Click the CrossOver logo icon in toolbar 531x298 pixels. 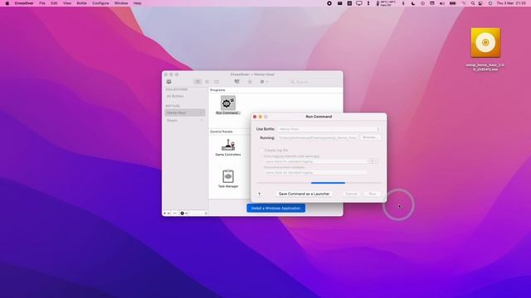click(168, 82)
